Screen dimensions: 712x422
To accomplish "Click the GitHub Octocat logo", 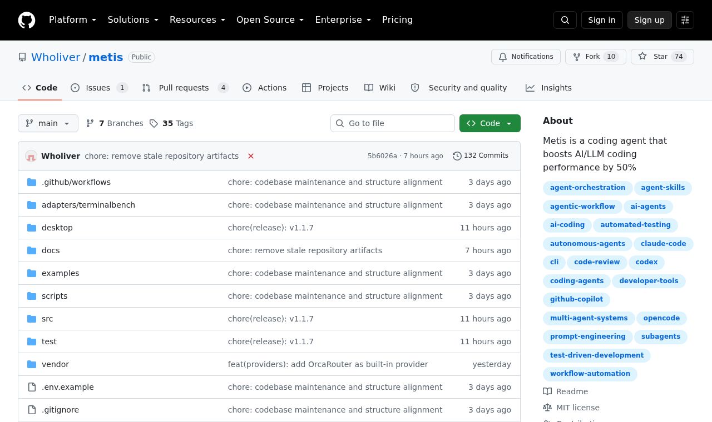I will point(27,20).
